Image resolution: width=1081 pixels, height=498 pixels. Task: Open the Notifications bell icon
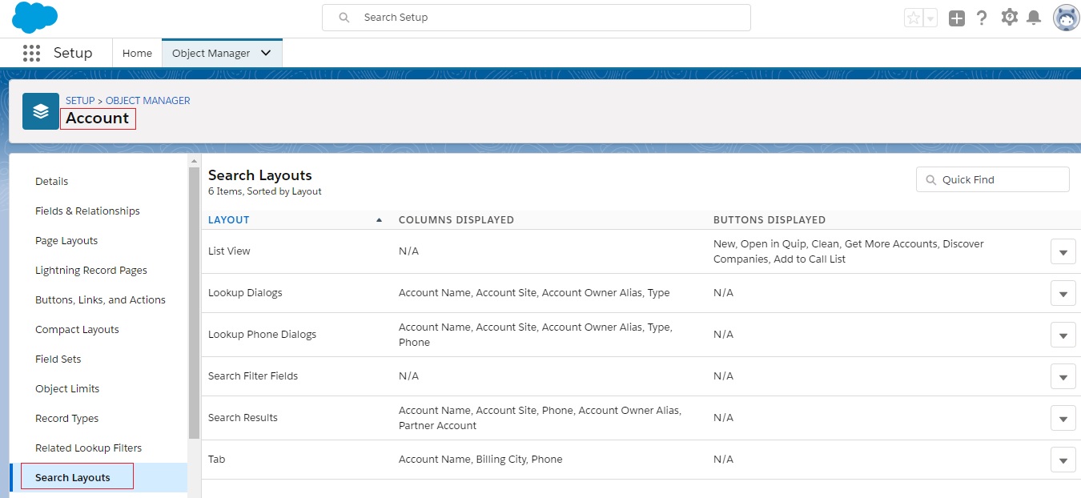pos(1035,17)
